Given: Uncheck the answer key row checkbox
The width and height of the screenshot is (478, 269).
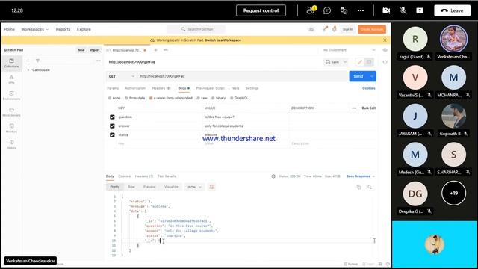Looking at the screenshot, I should point(112,126).
